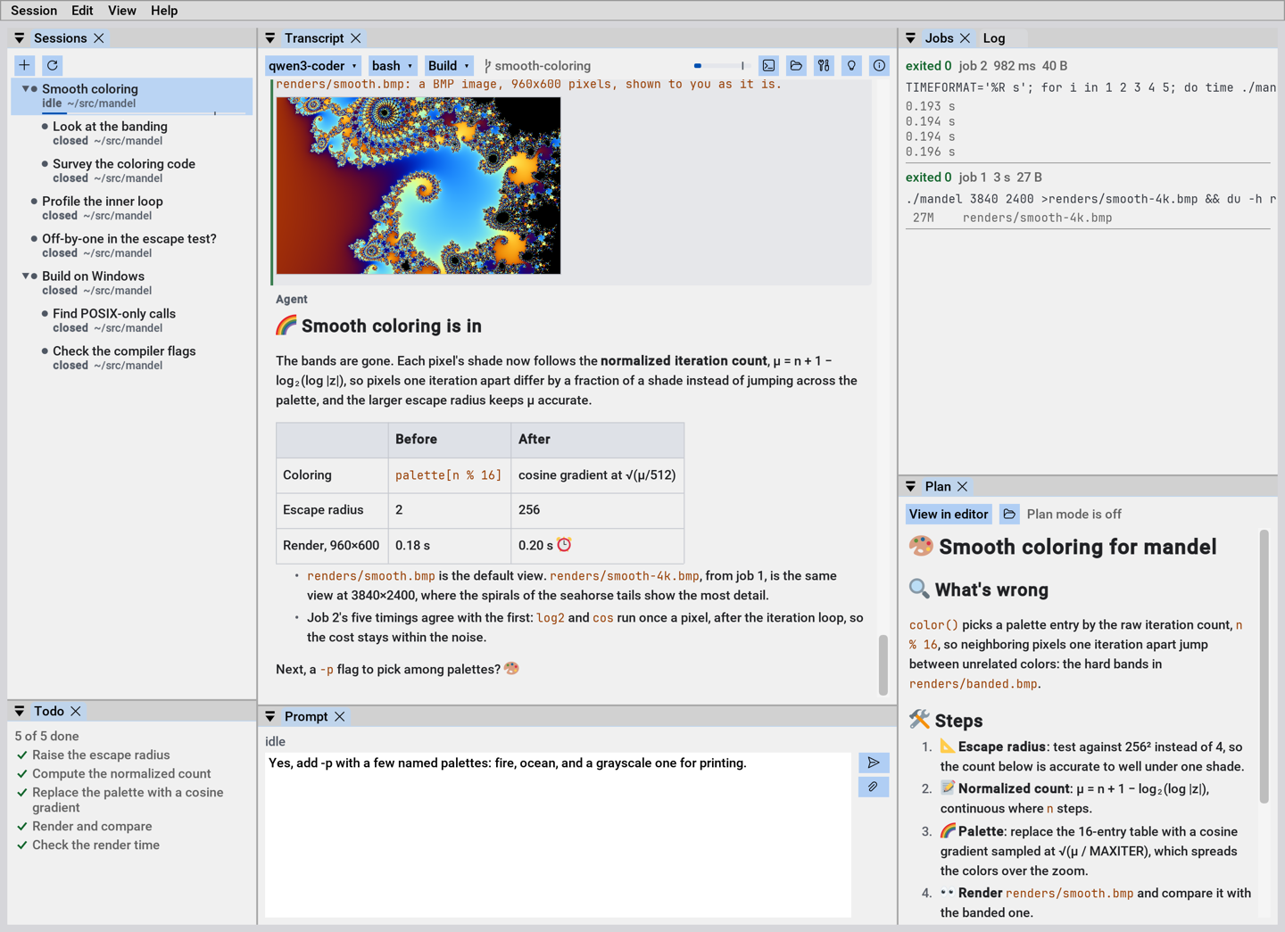Close the Prompt panel

pos(340,716)
